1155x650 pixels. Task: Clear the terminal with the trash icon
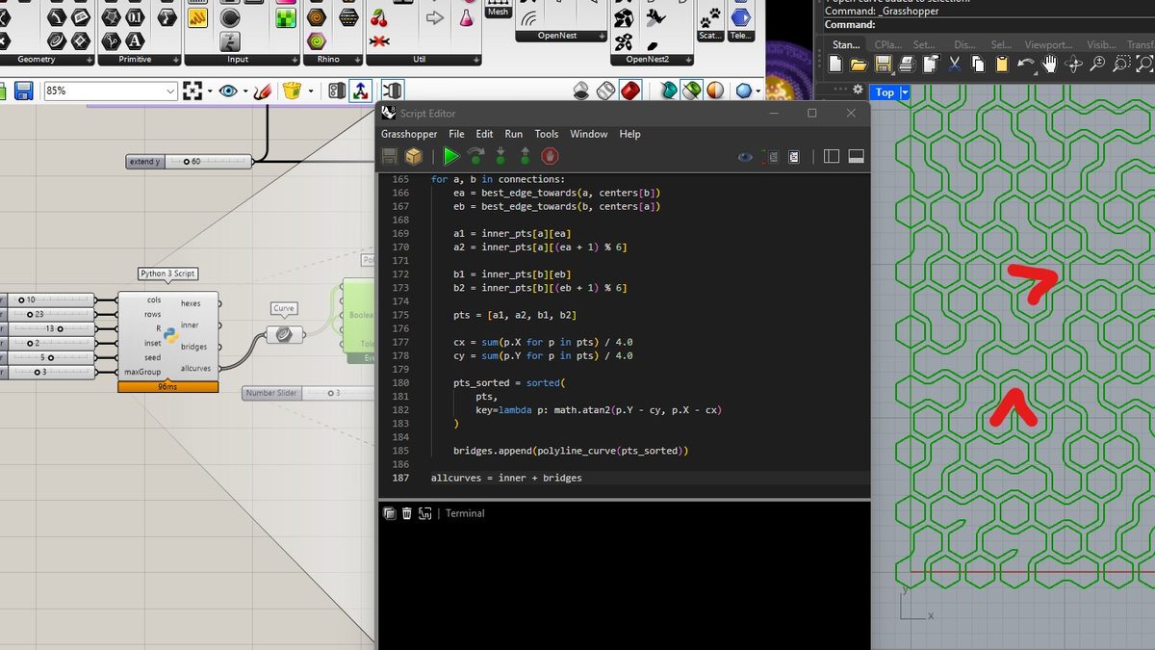tap(407, 513)
